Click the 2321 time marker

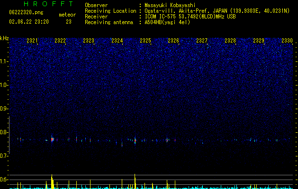32,41
